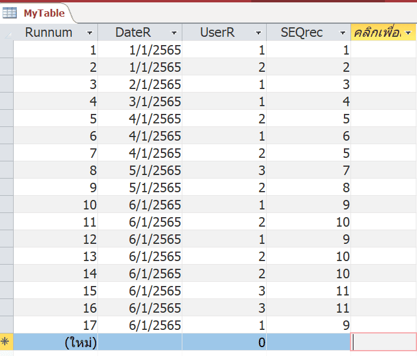
Task: Select the row selector for Runnum 17
Action: click(x=7, y=325)
